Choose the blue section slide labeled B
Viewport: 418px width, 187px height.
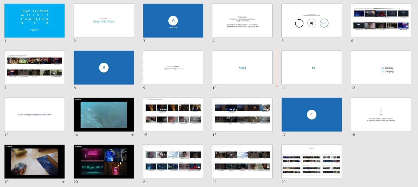point(104,68)
